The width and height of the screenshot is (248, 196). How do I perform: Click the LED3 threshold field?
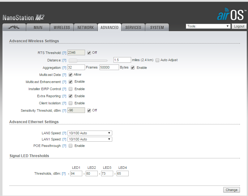(107, 173)
